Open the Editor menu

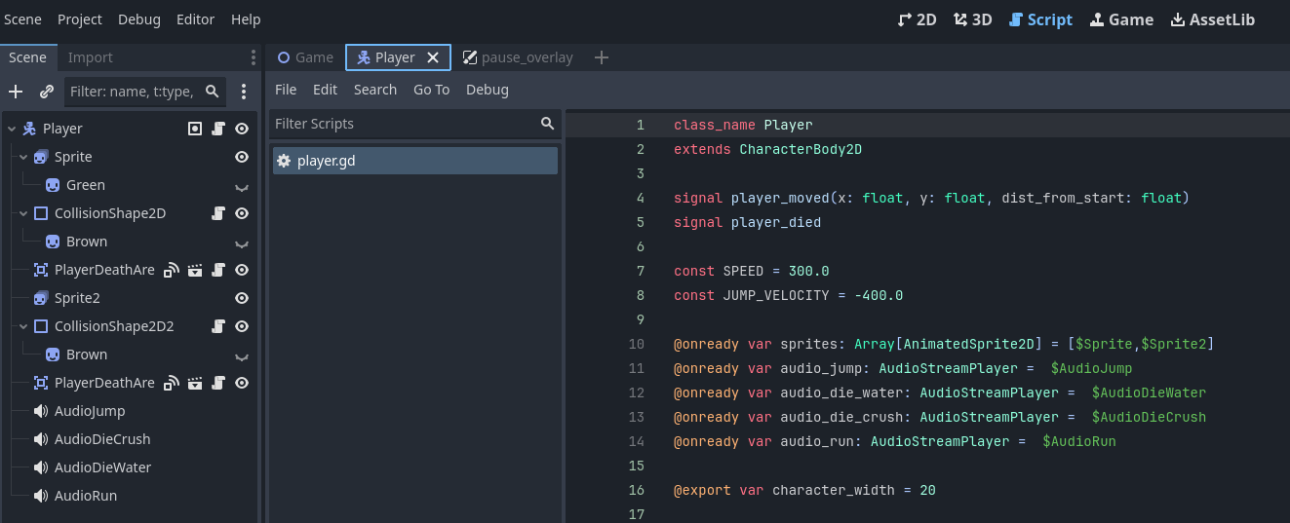coord(195,19)
